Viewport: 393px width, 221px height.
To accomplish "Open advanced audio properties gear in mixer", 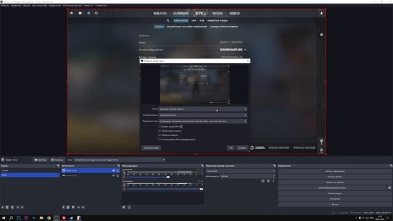I will [x=124, y=207].
